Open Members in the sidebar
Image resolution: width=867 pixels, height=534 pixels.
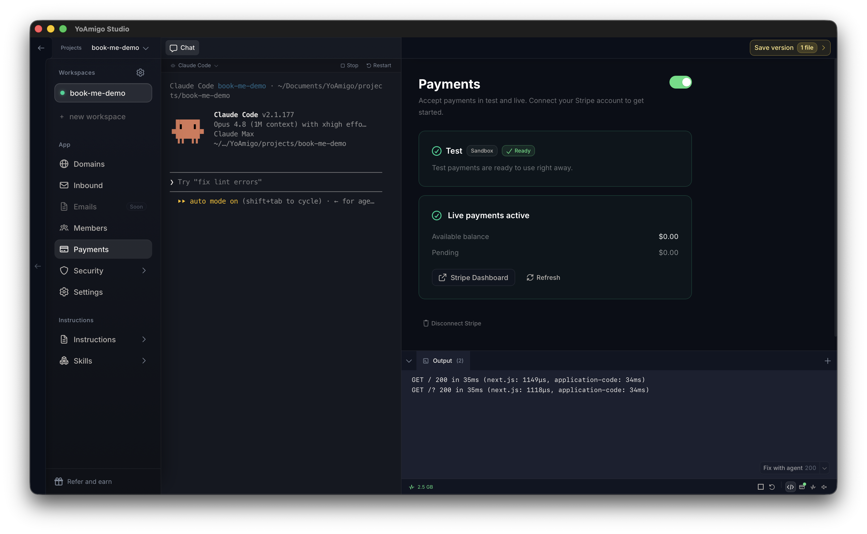coord(103,228)
